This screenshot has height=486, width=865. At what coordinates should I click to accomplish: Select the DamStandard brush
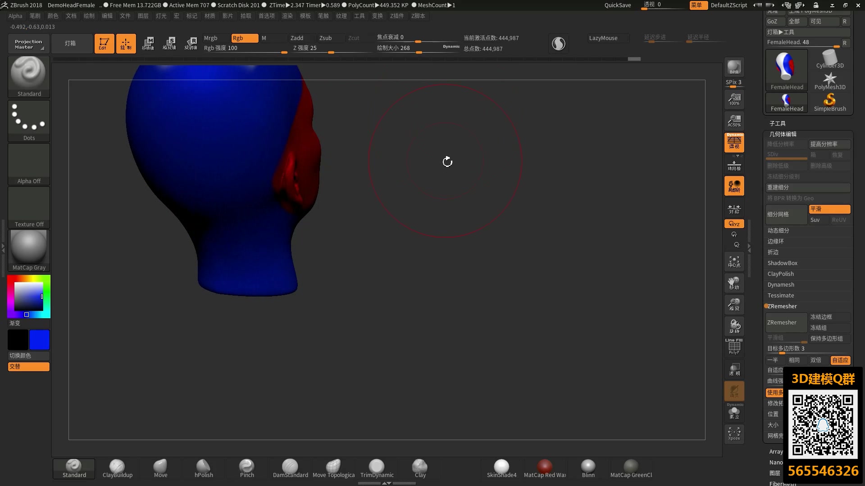(x=290, y=468)
